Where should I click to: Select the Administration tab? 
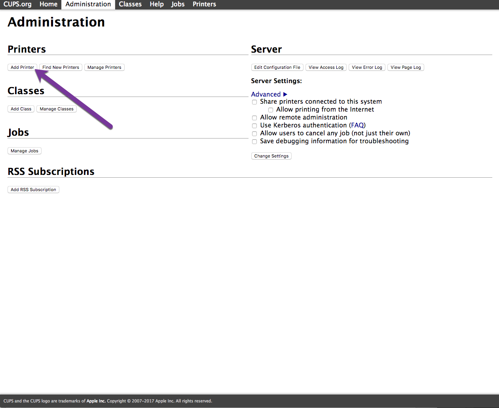coord(88,4)
